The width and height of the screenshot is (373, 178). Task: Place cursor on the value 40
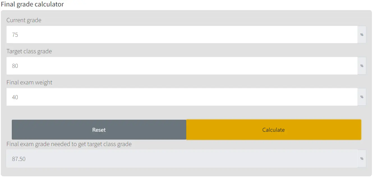(x=15, y=97)
